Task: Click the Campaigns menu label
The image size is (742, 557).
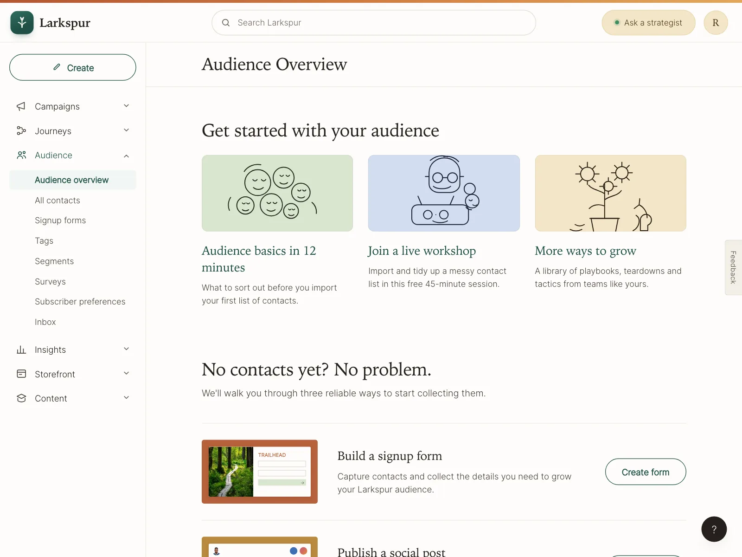Action: [x=57, y=106]
